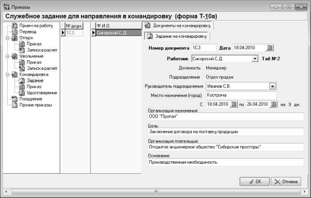This screenshot has height=198, width=311.
Task: Select Сикорский С.Д. row in the list
Action: pyautogui.click(x=116, y=33)
